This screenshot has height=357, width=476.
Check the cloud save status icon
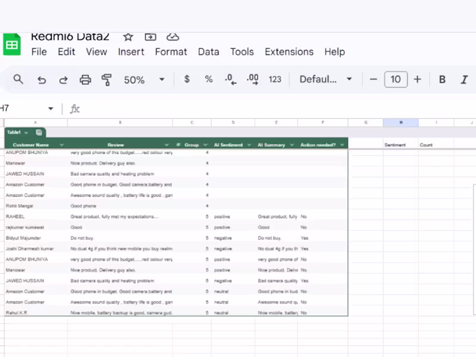coord(173,37)
